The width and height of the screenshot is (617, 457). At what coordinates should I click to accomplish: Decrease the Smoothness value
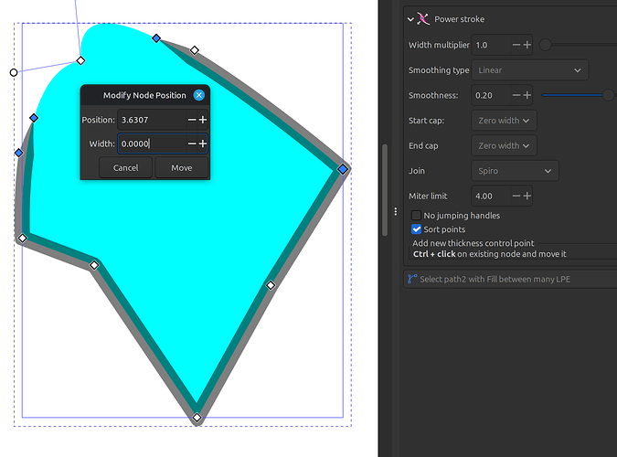pyautogui.click(x=516, y=95)
